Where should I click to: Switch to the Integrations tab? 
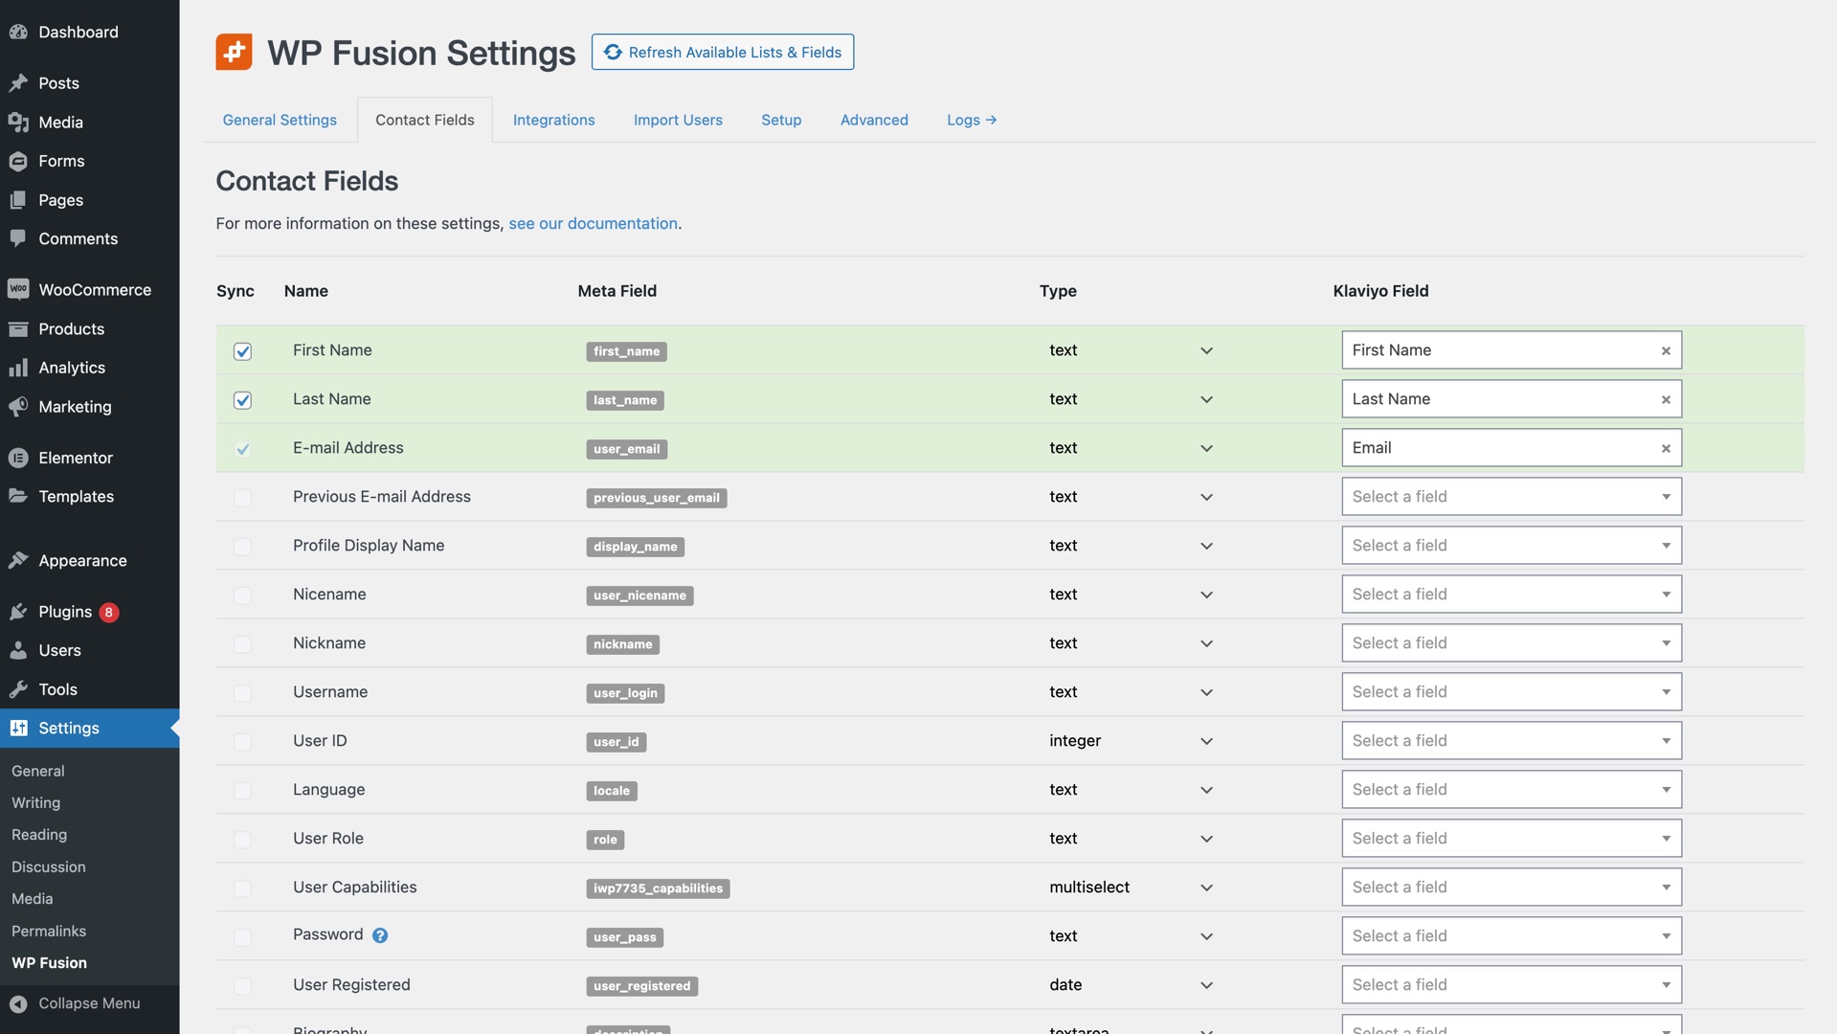click(x=553, y=120)
